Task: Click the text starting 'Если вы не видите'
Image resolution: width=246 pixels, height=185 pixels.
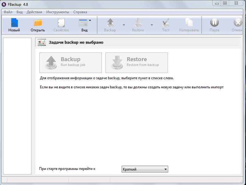Action: pyautogui.click(x=132, y=87)
